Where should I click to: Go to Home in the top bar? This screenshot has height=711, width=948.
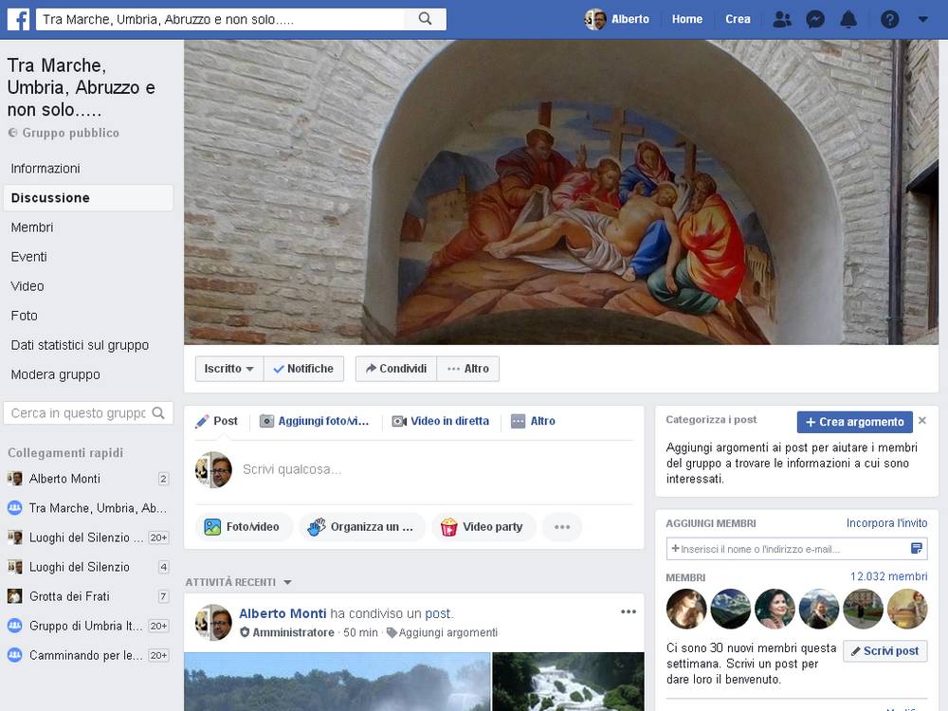click(686, 19)
